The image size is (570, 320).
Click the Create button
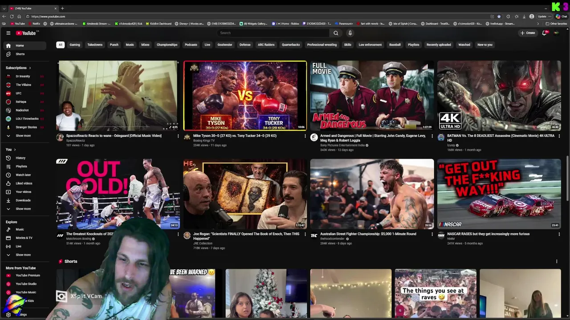click(x=528, y=33)
